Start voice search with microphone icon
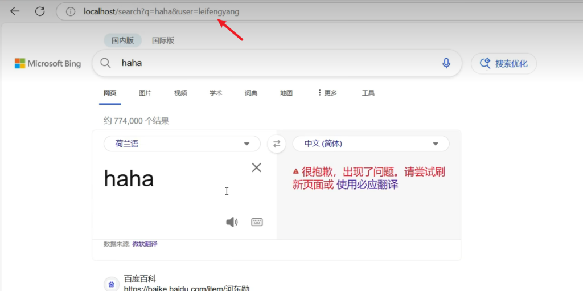Viewport: 583px width, 291px height. click(x=446, y=63)
